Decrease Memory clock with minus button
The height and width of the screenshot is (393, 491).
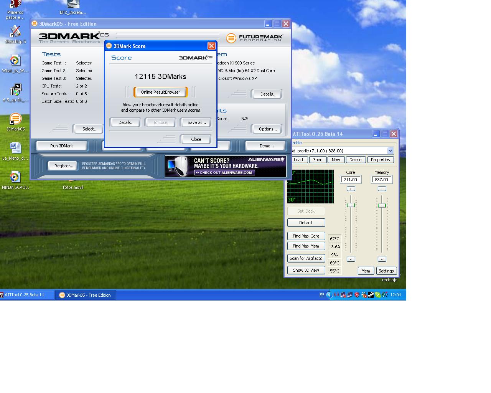381,259
